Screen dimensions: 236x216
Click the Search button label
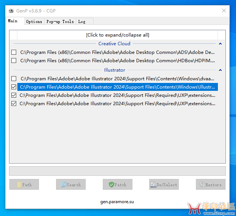pos(74,185)
